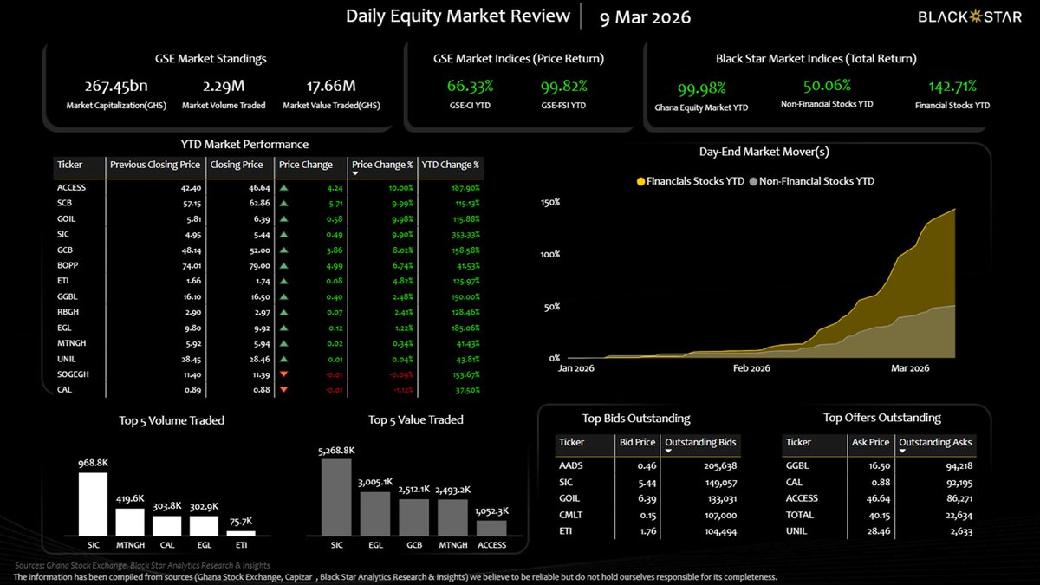Click the green up arrow in GCB row

pos(283,250)
